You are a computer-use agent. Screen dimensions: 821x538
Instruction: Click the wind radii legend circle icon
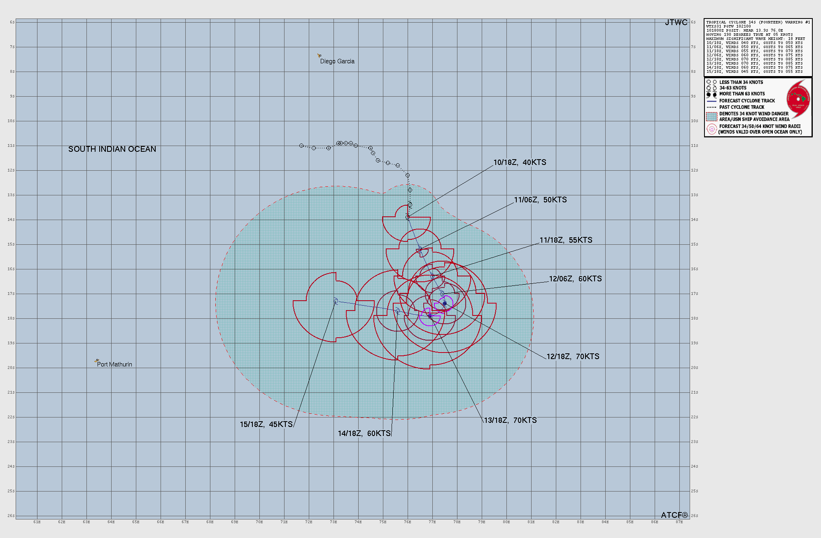pos(711,129)
